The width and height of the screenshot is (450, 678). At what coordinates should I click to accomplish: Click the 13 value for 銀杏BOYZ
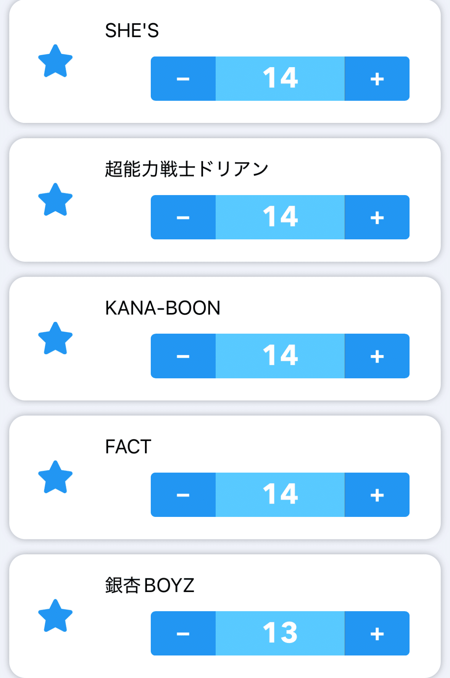click(x=280, y=633)
